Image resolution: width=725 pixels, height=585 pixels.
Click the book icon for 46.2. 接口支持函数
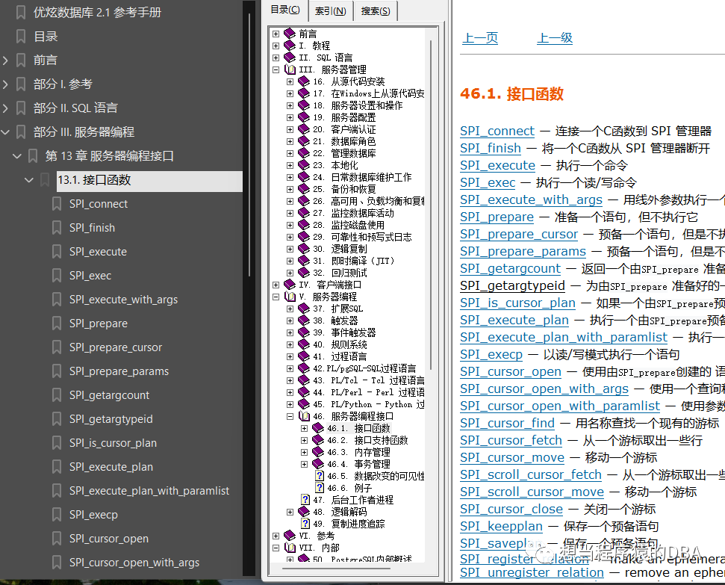click(x=318, y=439)
